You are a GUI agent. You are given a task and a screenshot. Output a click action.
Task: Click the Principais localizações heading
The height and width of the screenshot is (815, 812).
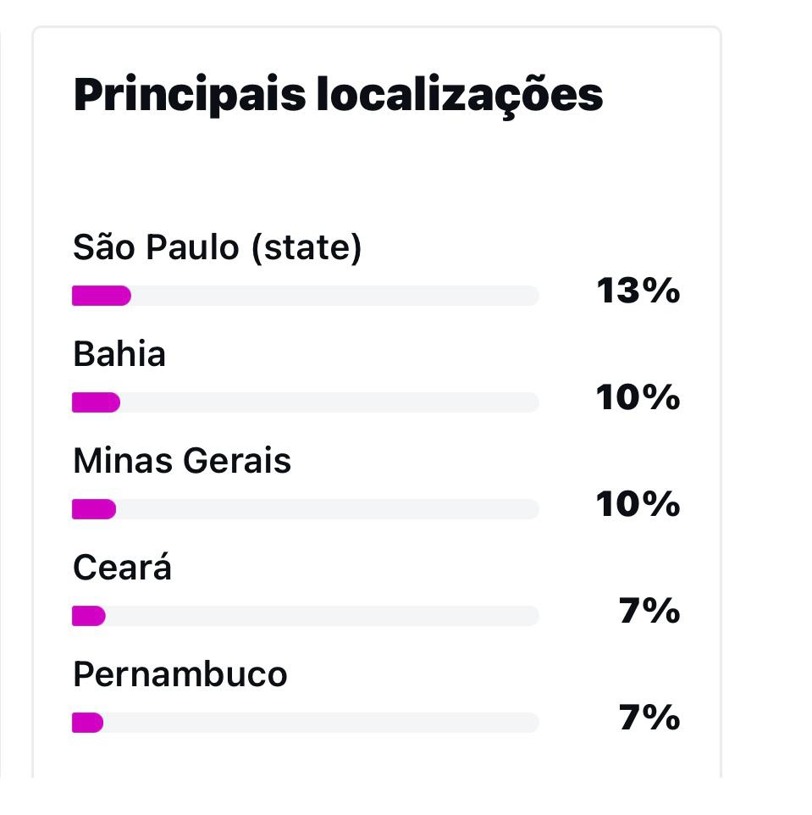pos(338,97)
